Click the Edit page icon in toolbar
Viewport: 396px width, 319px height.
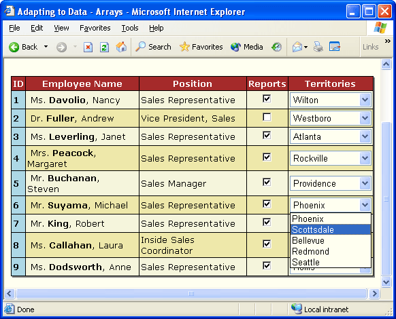(335, 47)
